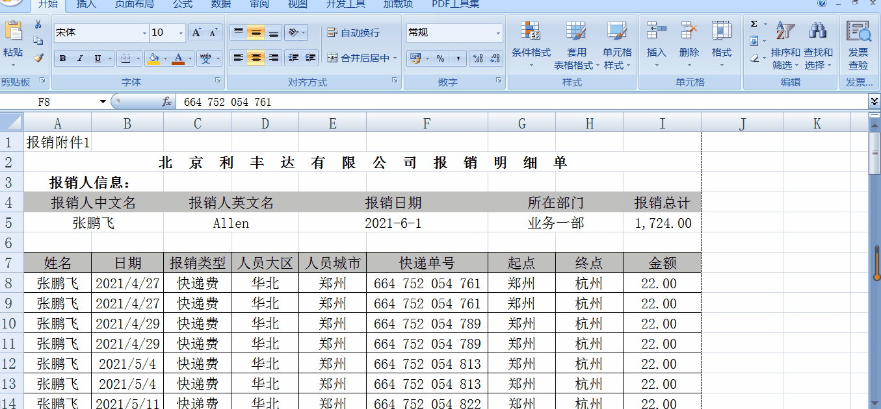Open the font size 10 dropdown
This screenshot has height=409, width=881.
coord(181,32)
